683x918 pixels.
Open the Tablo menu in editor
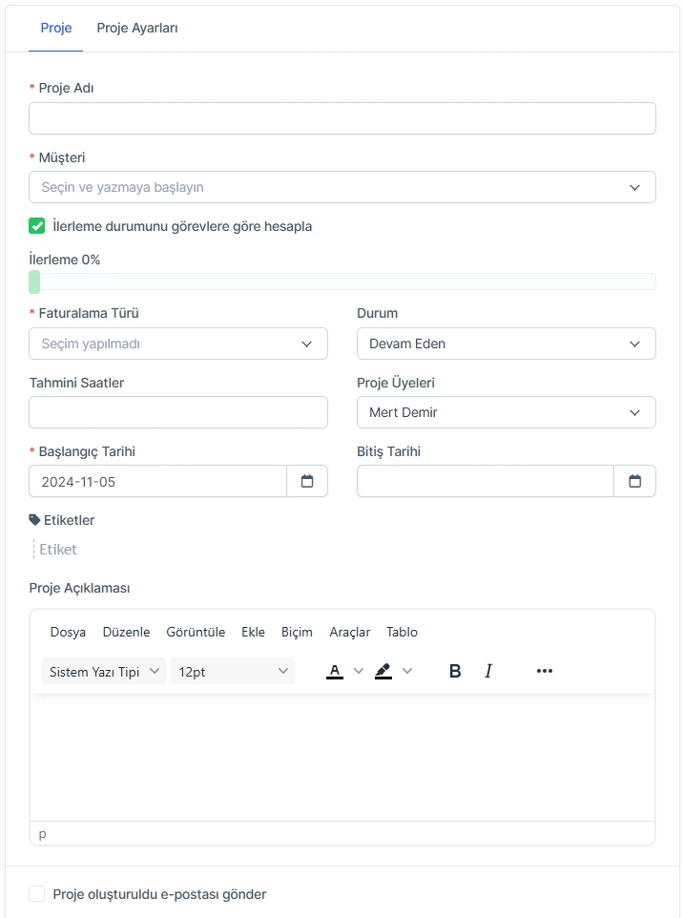pyautogui.click(x=402, y=633)
